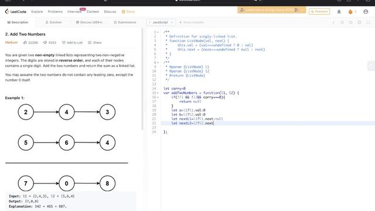Click the hiring announcement banner
This screenshot has height=211, width=375.
tap(271, 10)
